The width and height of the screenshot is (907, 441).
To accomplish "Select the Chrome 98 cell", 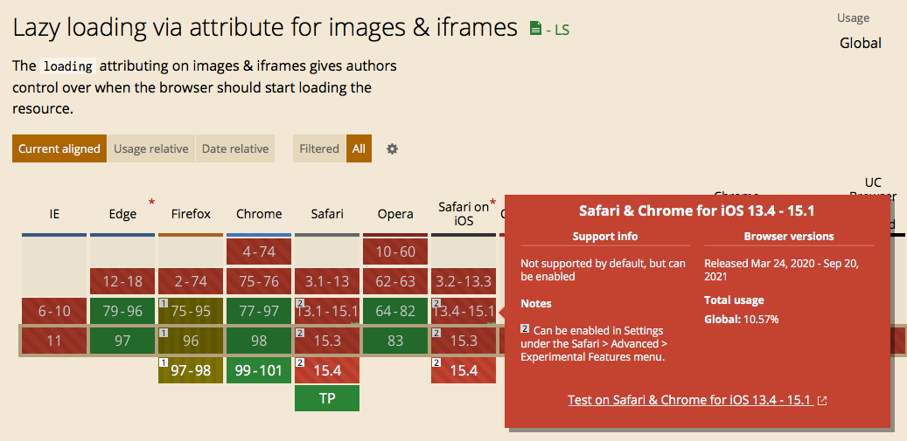I will (259, 341).
